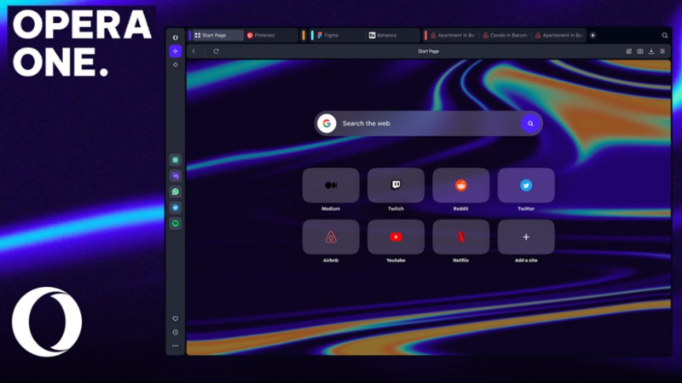
Task: Open the downloads icon in toolbar
Action: coord(651,51)
